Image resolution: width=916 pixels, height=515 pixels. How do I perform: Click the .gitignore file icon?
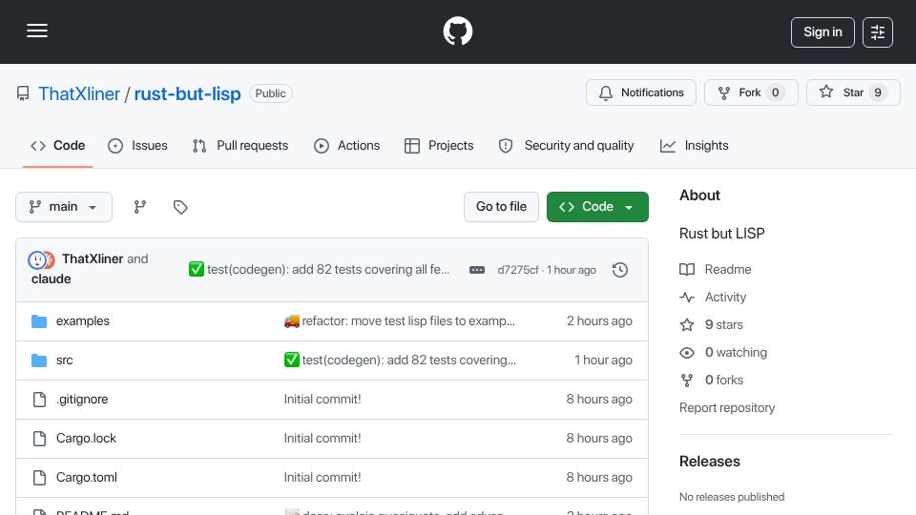coord(39,400)
